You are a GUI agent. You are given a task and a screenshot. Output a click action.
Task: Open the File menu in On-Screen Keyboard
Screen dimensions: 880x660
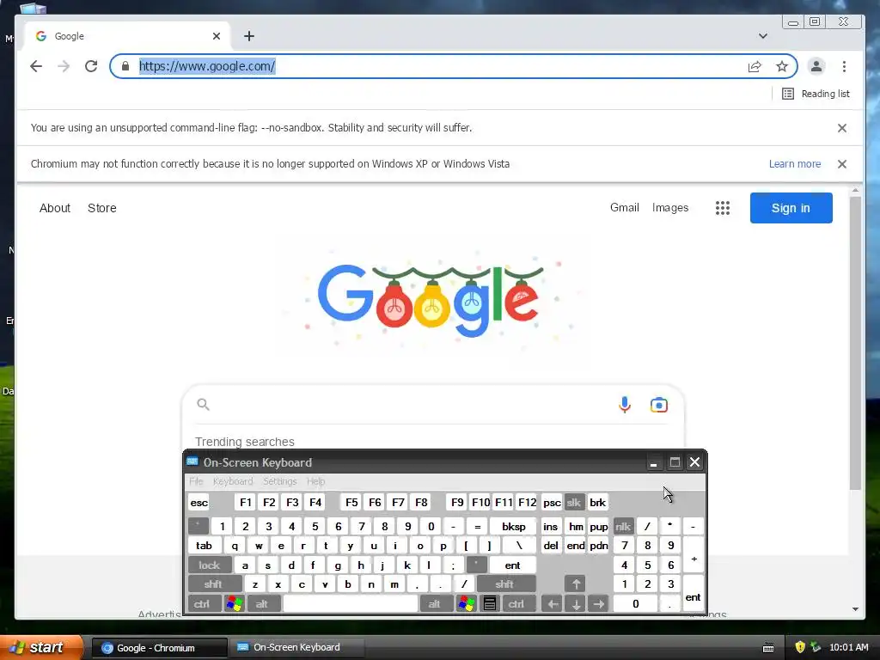[x=196, y=481]
